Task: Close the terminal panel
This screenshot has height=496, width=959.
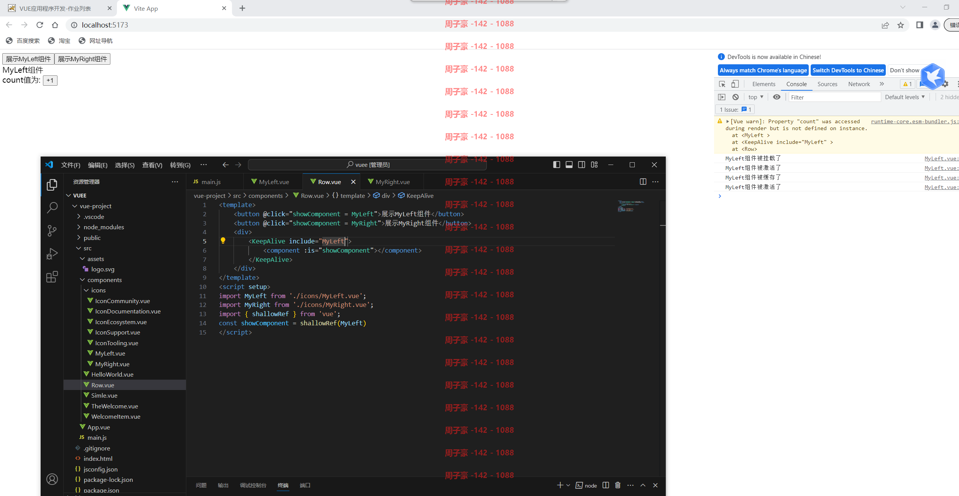Action: pyautogui.click(x=655, y=485)
